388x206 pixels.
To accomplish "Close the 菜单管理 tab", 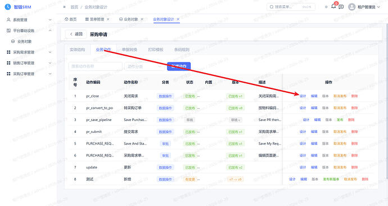I will click(108, 19).
